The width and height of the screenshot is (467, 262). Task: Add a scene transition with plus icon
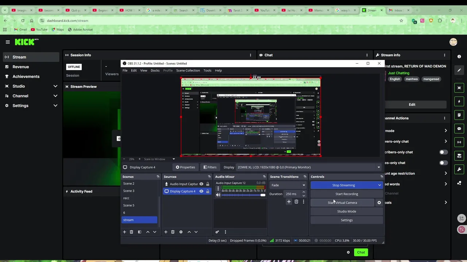tap(289, 202)
